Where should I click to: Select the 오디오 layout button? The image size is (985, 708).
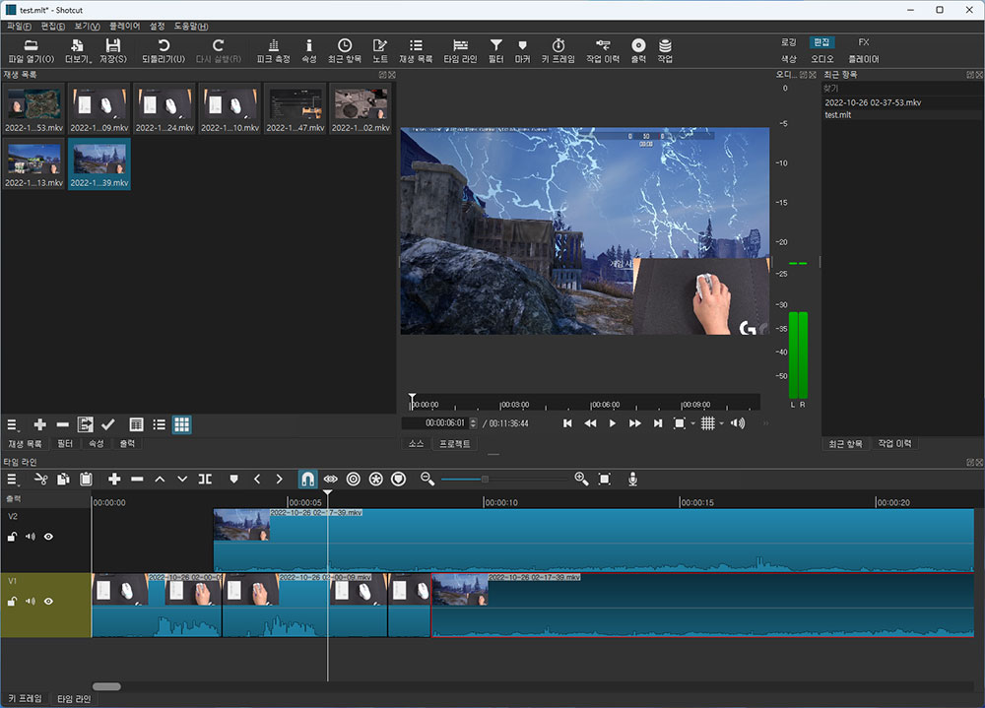tap(821, 59)
